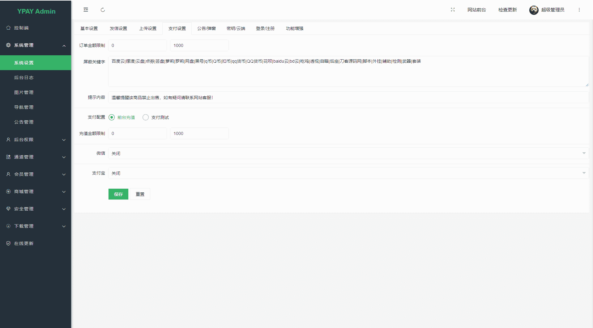Focus the 订单金额限制 maximum 1000 field
Image resolution: width=593 pixels, height=328 pixels.
(x=199, y=45)
